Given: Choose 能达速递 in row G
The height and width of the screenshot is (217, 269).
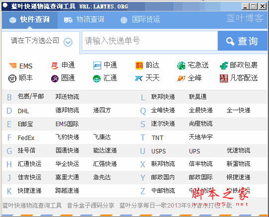Looking at the screenshot, I should [105, 150].
